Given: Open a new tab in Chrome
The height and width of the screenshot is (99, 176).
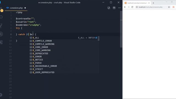Looking at the screenshot, I should pyautogui.click(x=153, y=3).
